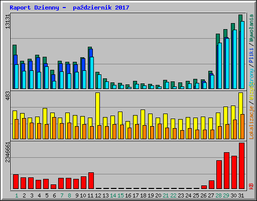Click day label 3 on x-axis
Viewport: 257px width, 201px height.
point(32,195)
